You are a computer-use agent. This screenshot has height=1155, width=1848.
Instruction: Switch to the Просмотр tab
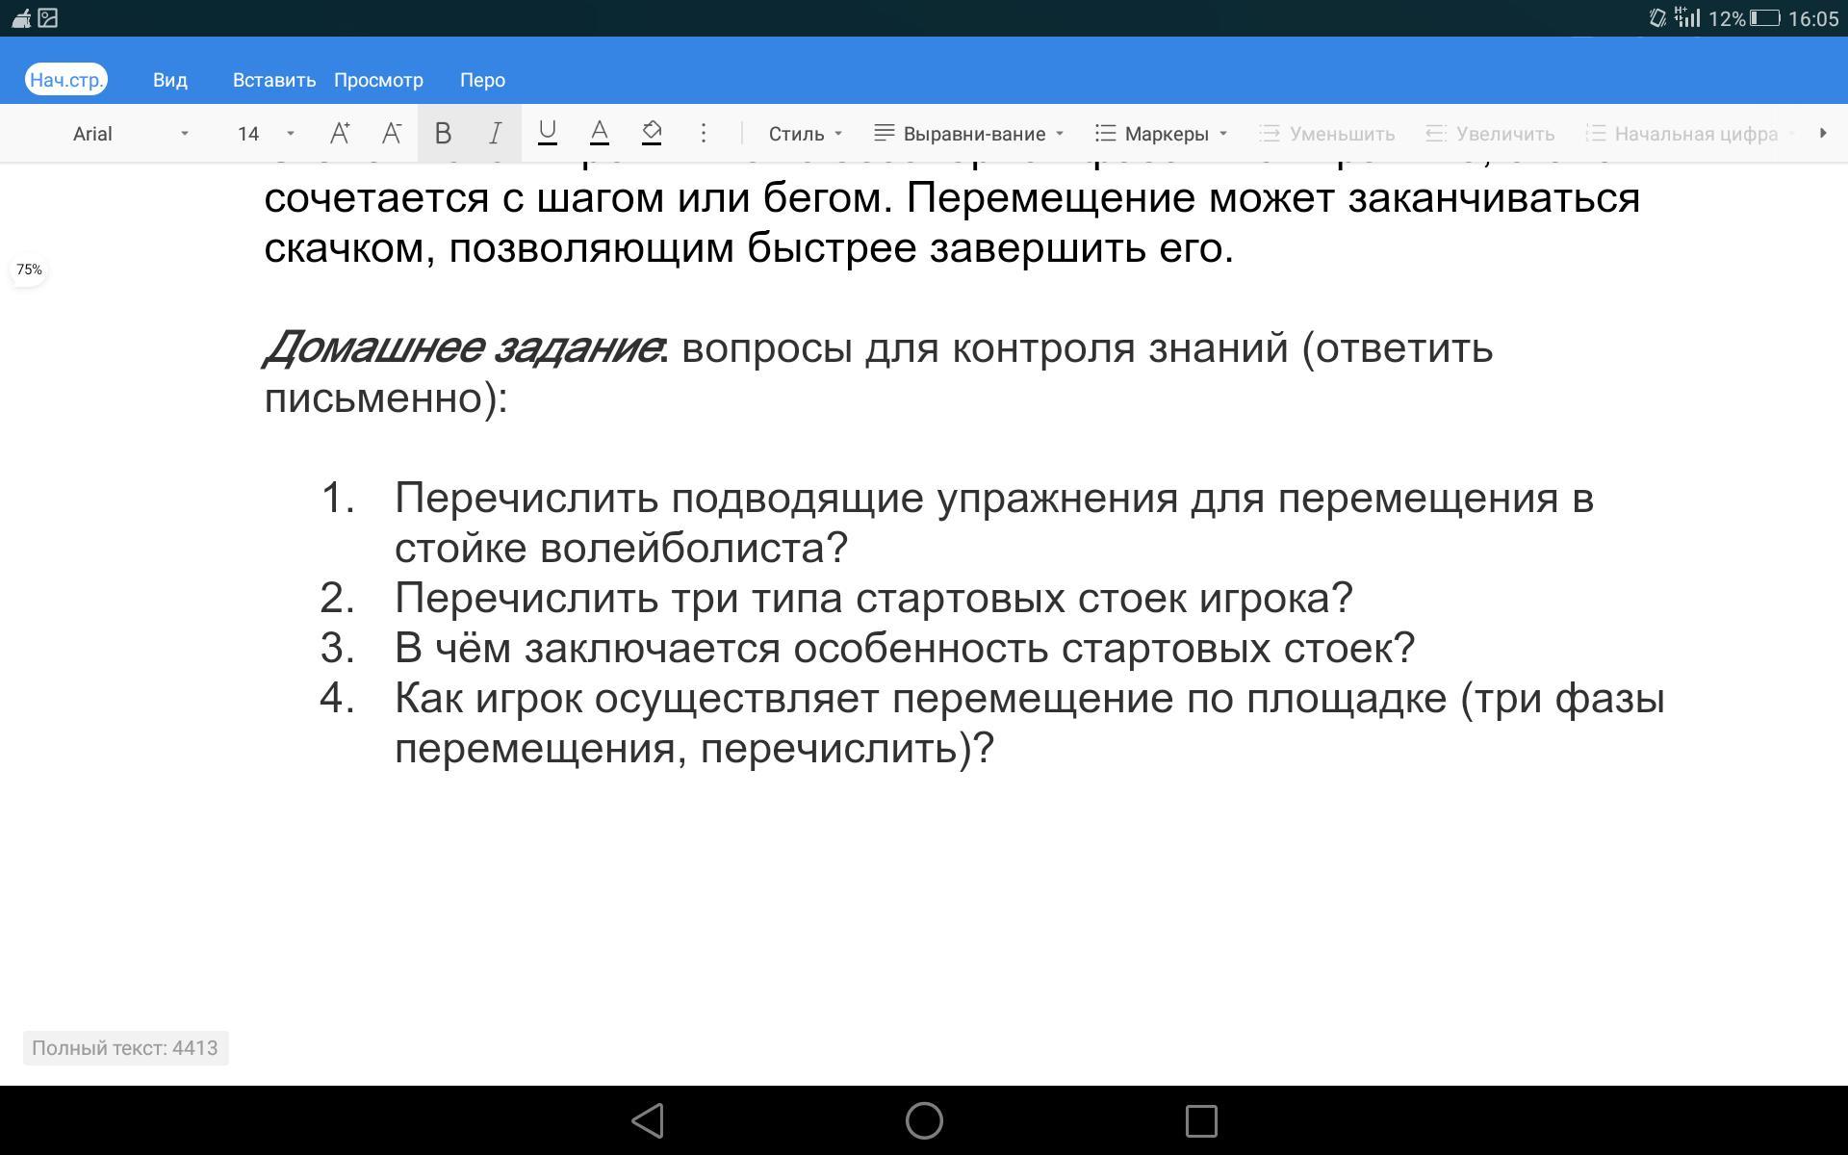[378, 80]
